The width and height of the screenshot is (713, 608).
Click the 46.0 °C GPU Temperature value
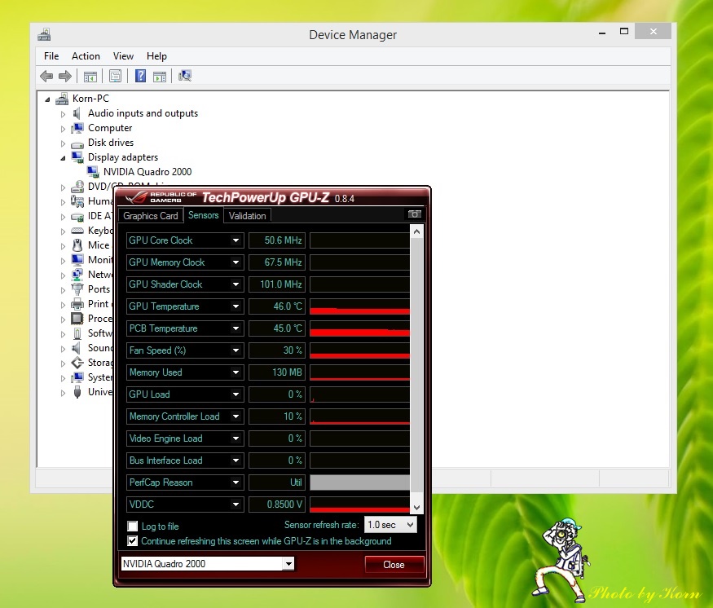(277, 306)
